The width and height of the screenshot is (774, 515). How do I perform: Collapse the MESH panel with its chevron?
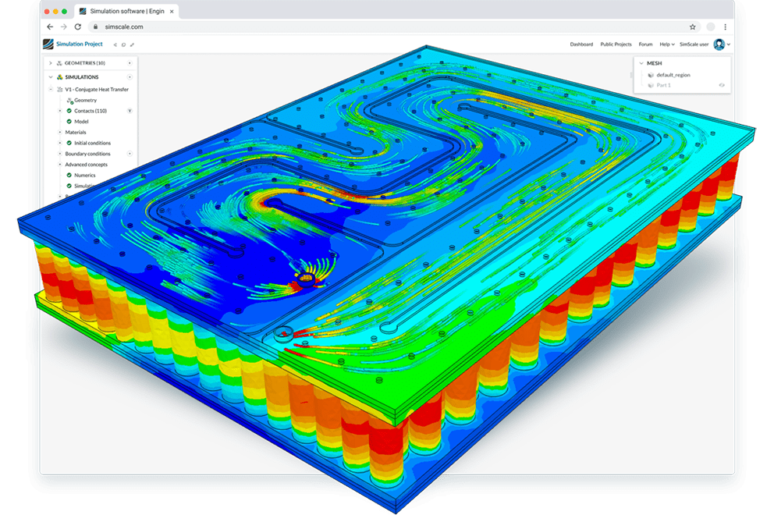coord(641,63)
